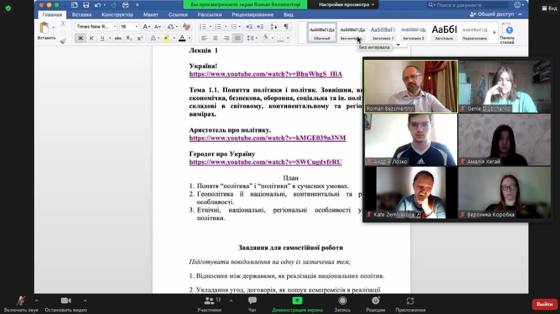
Task: Click the print icon in title bar
Action: [x=125, y=5]
